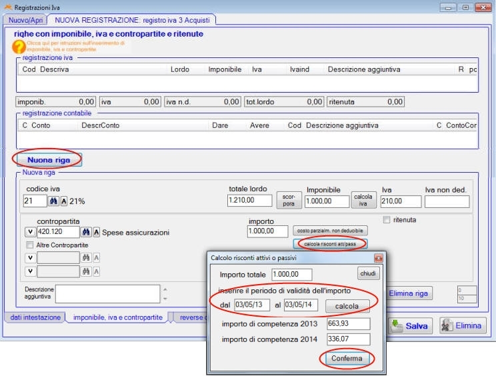Image resolution: width=496 pixels, height=376 pixels.
Task: Click A button of first extra contropartita
Action: click(97, 258)
